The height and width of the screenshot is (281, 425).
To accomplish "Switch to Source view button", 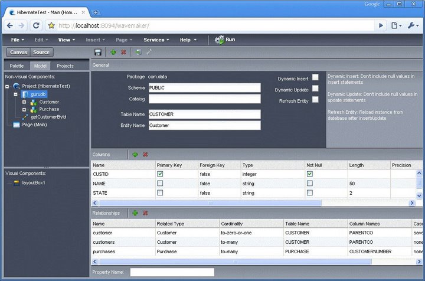I will coord(42,53).
